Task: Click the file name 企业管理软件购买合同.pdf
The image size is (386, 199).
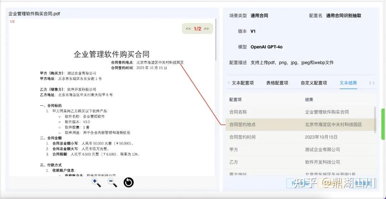Action: 34,14
